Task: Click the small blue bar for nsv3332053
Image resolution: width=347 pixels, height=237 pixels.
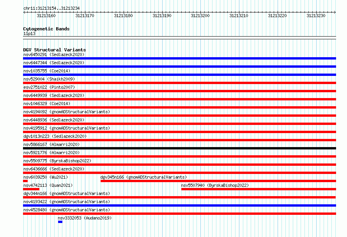Action: tap(60, 222)
